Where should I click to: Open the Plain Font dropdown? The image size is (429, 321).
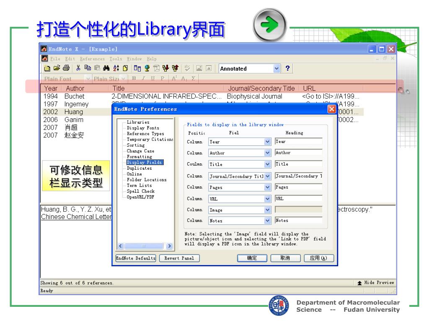pyautogui.click(x=88, y=79)
